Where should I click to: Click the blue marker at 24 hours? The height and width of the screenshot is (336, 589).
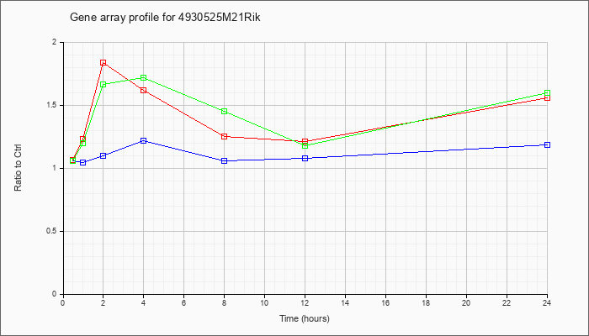point(547,144)
